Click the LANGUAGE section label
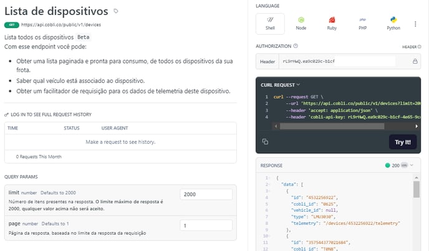Screen dimensions: 429x251 pyautogui.click(x=268, y=6)
